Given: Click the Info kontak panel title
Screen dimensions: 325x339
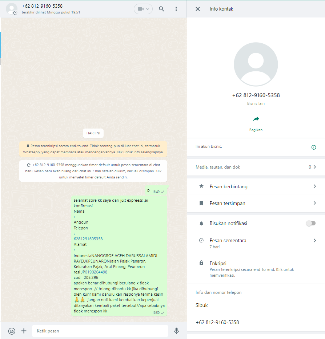Looking at the screenshot, I should [221, 9].
